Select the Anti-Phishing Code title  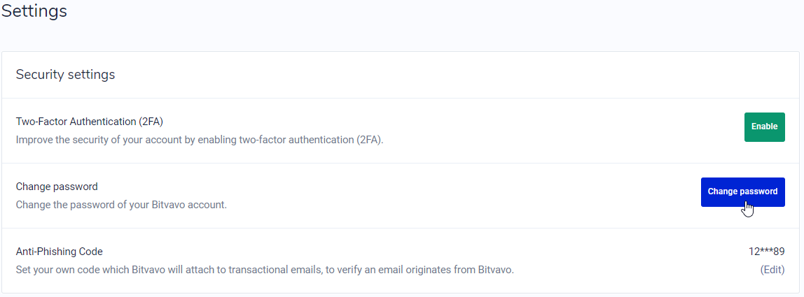click(x=60, y=252)
